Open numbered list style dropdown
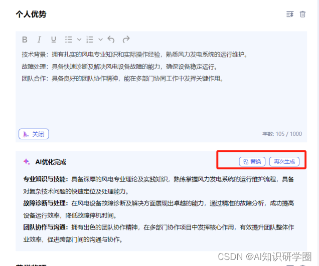This screenshot has height=266, width=319. click(100, 40)
